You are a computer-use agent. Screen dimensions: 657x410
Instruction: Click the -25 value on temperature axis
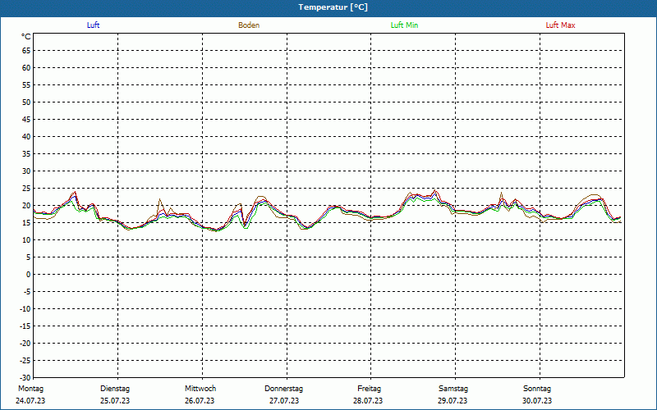coord(25,360)
